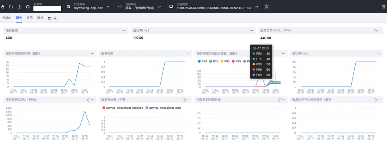Screen dimensions: 387x141
Task: Open ellipsis menu of 服务响应时间百分位数 chart
Action: click(283, 53)
